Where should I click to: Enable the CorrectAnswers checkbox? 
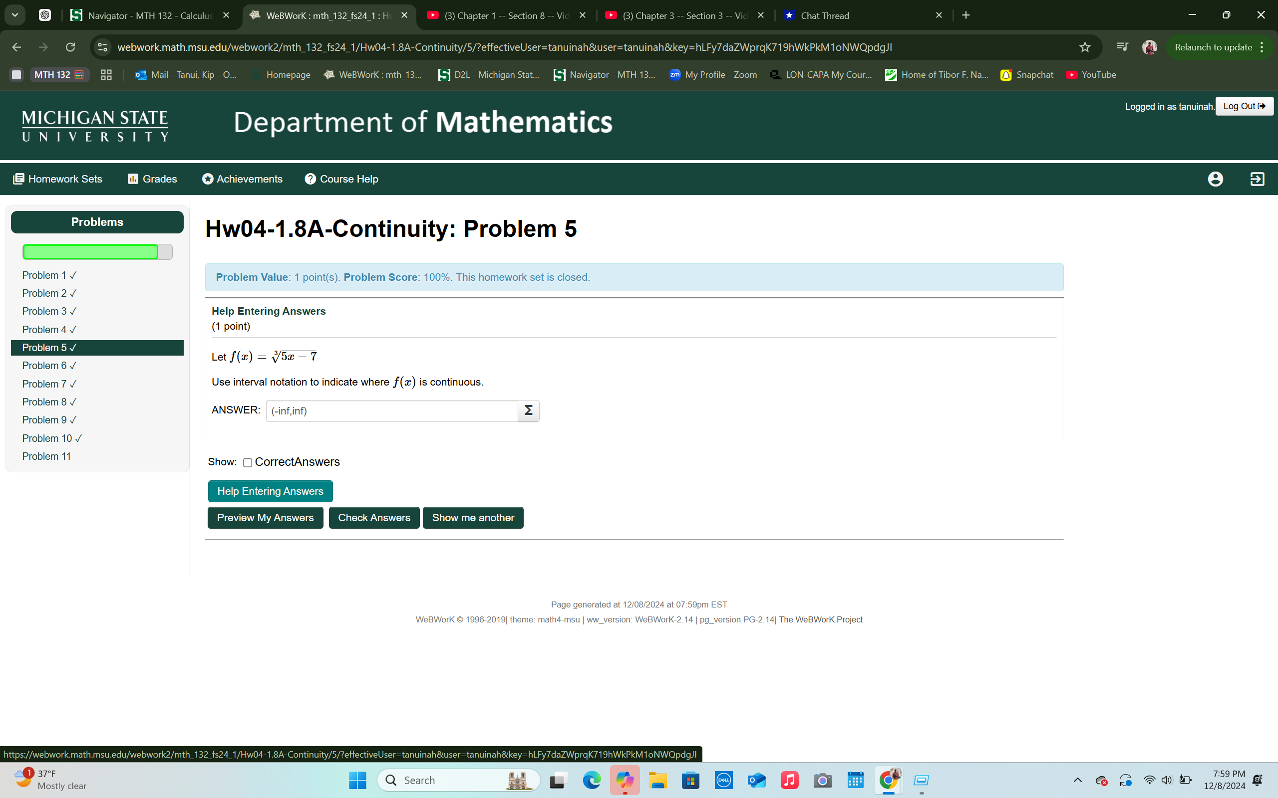pos(247,463)
